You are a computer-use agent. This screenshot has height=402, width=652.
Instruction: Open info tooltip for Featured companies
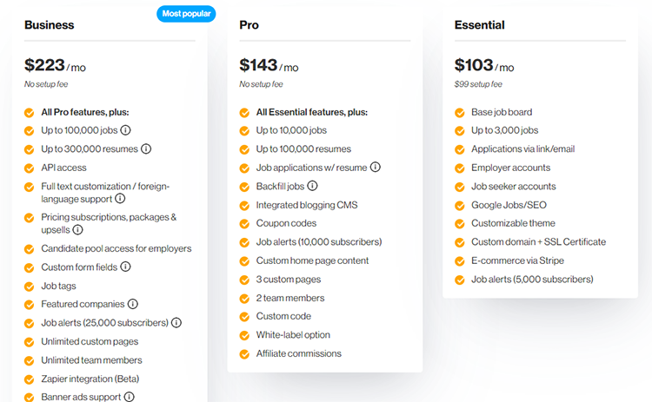(x=133, y=304)
